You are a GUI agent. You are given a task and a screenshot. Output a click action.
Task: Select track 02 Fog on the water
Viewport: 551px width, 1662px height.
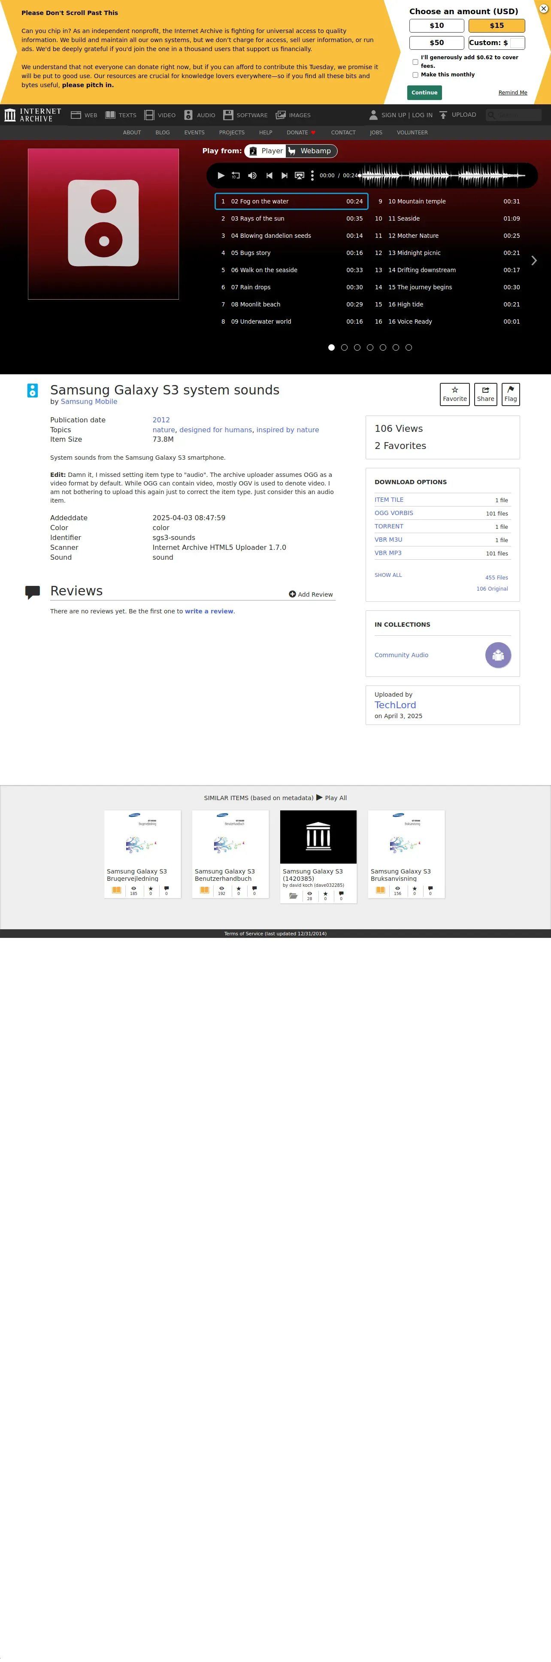coord(291,201)
